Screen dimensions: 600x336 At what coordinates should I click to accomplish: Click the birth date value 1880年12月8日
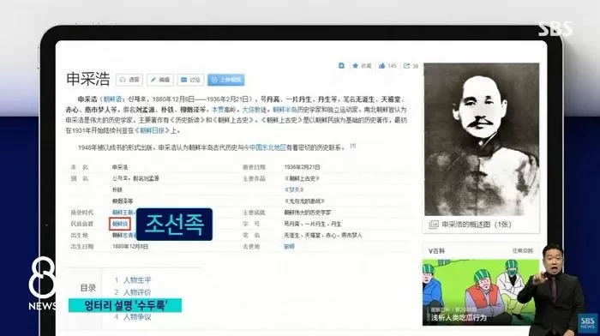[x=130, y=247]
